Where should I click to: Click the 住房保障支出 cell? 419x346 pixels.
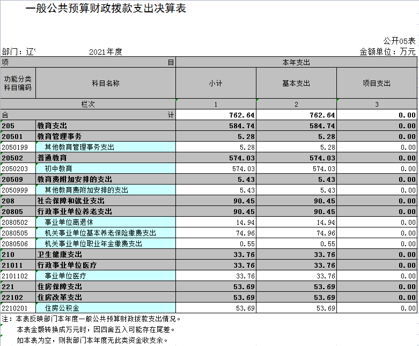[x=106, y=286]
